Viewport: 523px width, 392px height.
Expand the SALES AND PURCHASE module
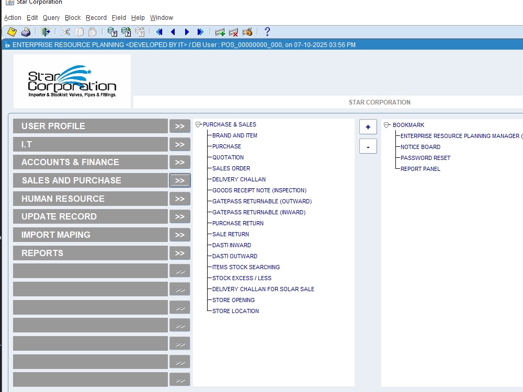coord(179,180)
